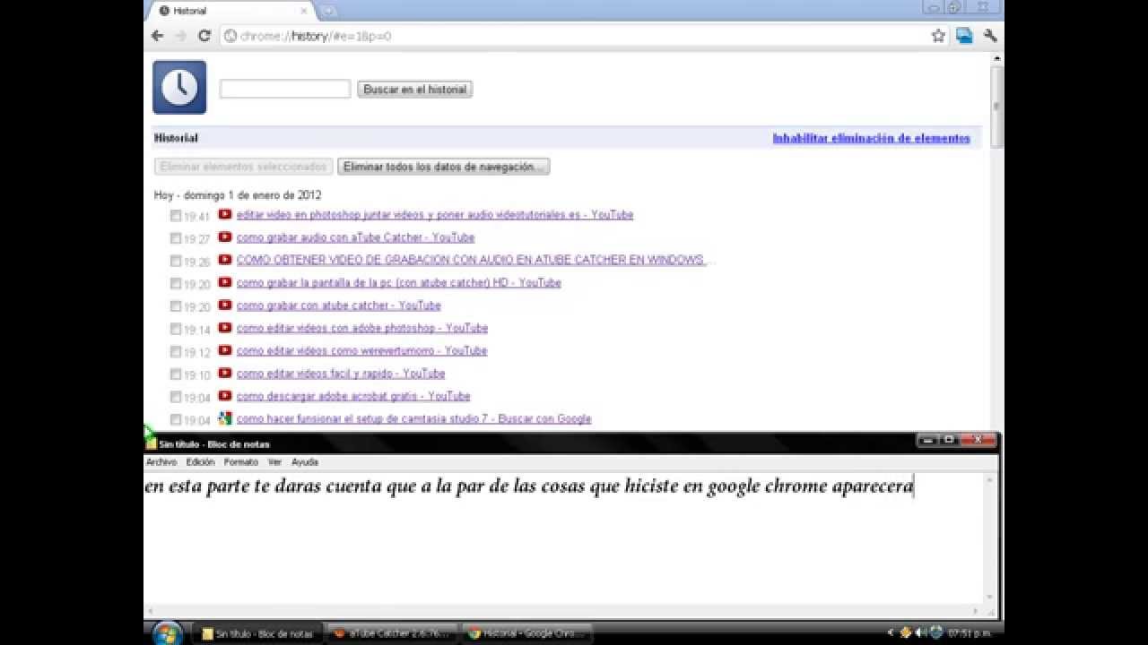This screenshot has height=645, width=1148.
Task: Check the 19:41 history entry checkbox
Action: 176,216
